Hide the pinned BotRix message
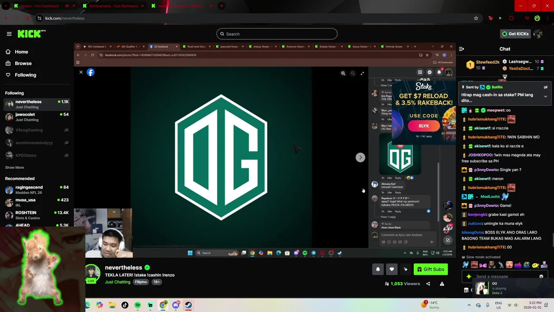 tap(545, 87)
